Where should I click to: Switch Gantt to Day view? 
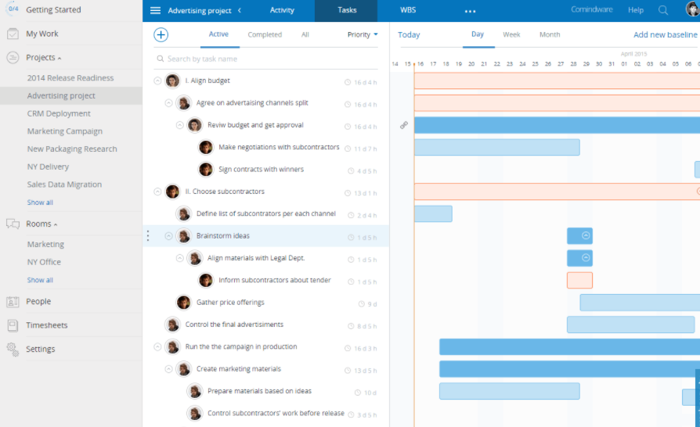tap(477, 34)
